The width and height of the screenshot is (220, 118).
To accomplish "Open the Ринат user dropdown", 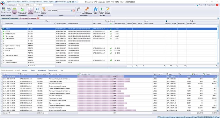I will [x=200, y=5].
